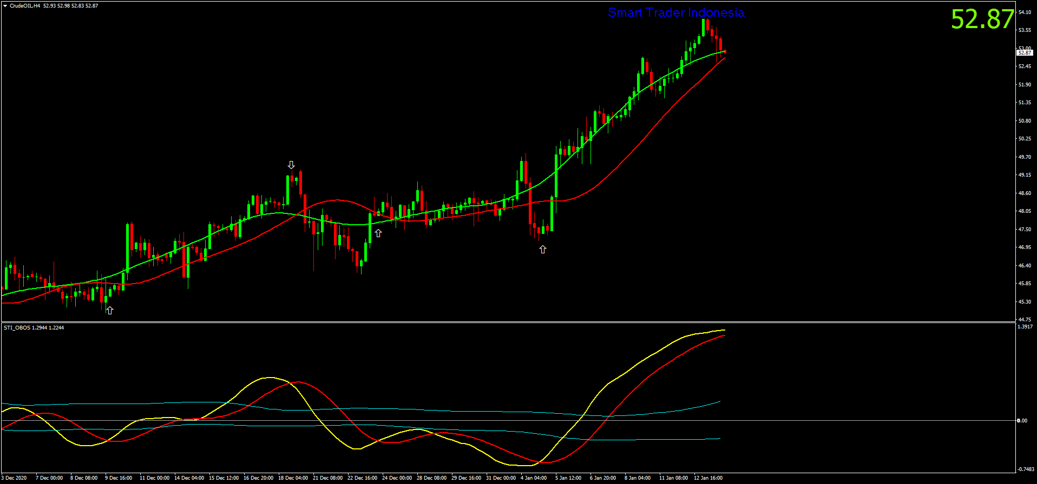Click the 54.10 price scale label
Screen dimensions: 1037x484
[1025, 12]
